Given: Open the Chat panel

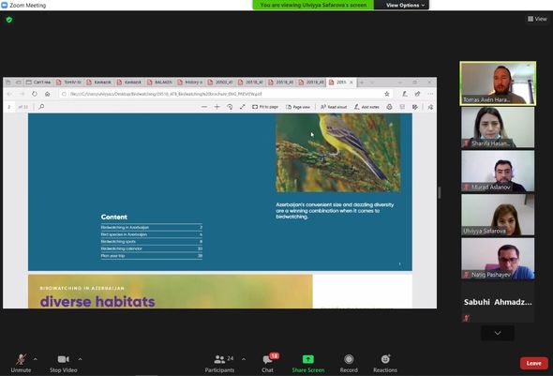Looking at the screenshot, I should click(x=268, y=363).
